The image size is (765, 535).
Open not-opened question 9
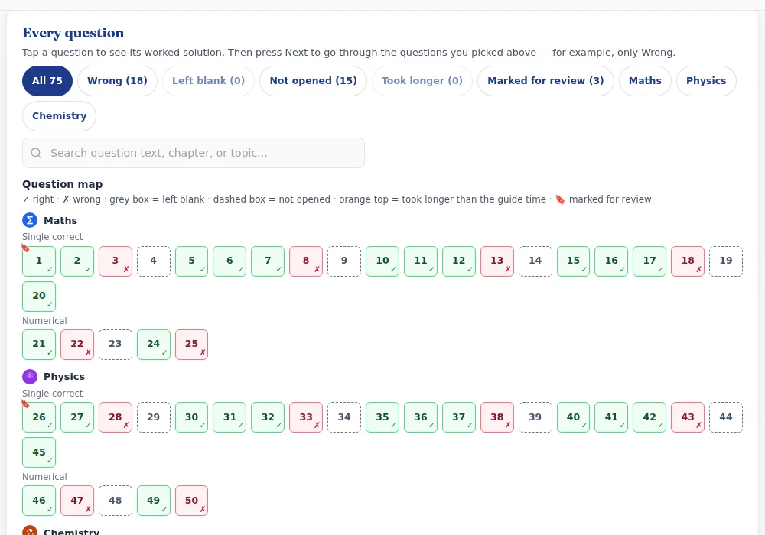click(344, 261)
